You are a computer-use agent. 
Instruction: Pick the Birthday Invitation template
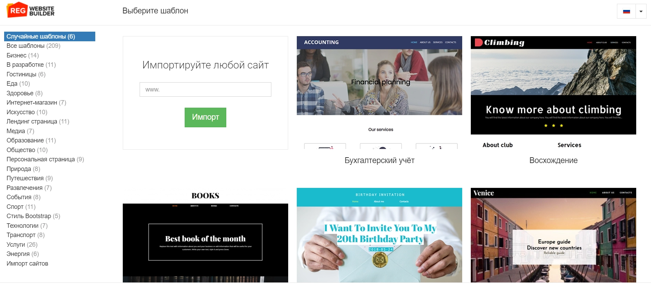click(x=379, y=235)
